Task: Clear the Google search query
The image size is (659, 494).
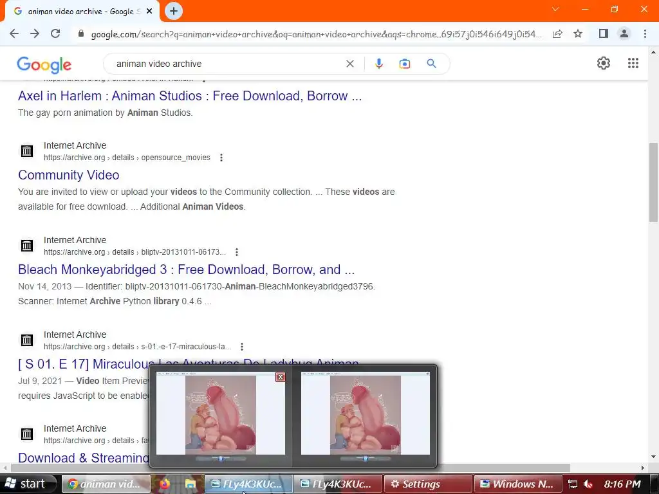Action: pyautogui.click(x=349, y=64)
